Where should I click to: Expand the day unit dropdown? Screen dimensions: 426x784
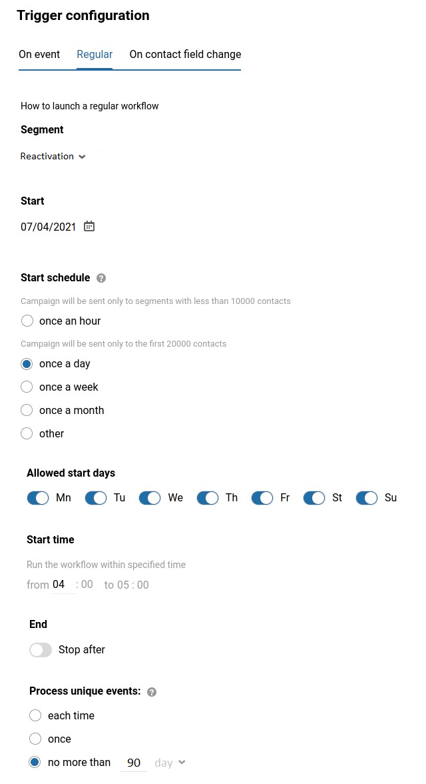point(170,763)
